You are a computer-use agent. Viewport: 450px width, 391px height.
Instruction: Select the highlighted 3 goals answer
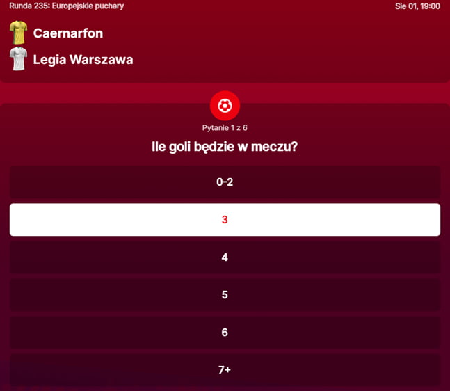[x=225, y=220]
